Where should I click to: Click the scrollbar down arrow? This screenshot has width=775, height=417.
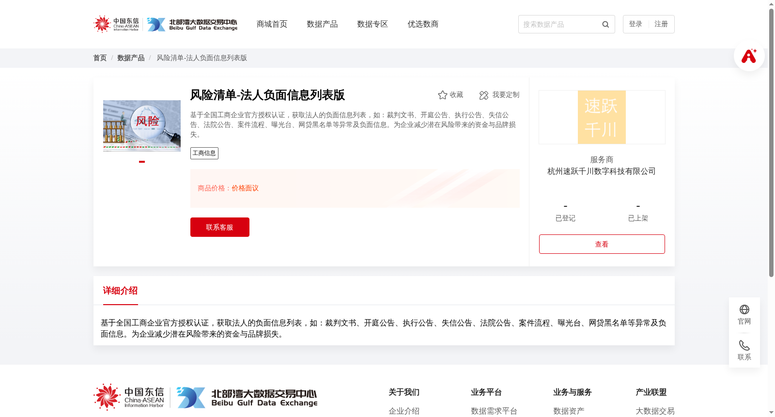click(771, 413)
